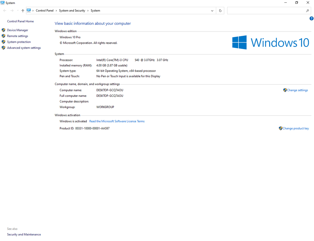Click the System icon in title bar

[2, 3]
